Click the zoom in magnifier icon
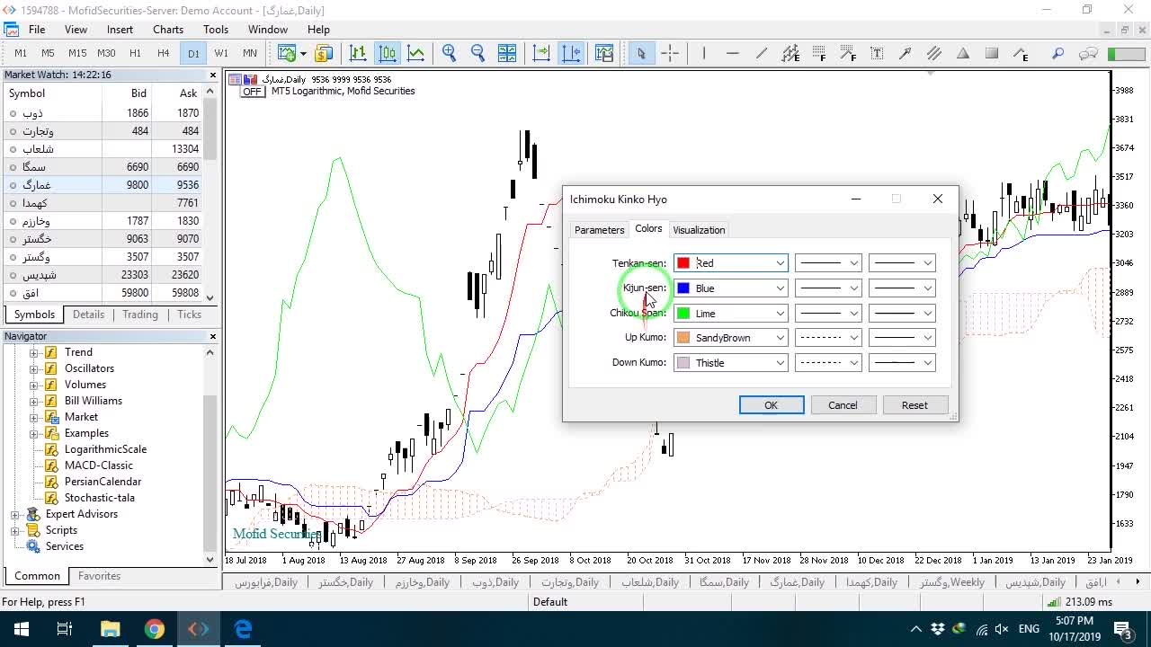Image resolution: width=1151 pixels, height=647 pixels. pos(449,53)
